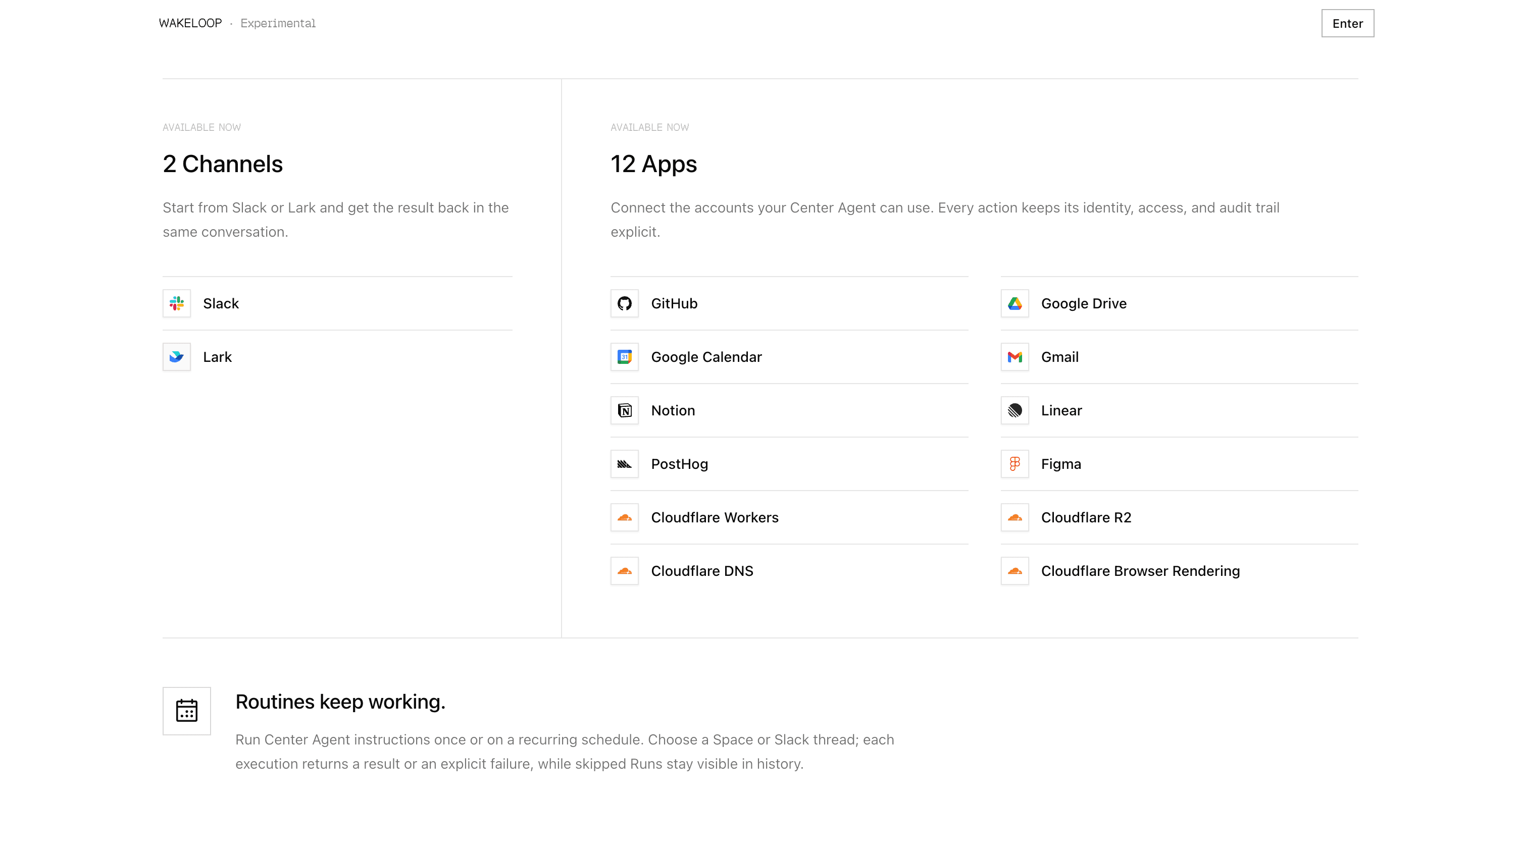The image size is (1521, 856).
Task: Click the 2 Channels heading
Action: 223,164
